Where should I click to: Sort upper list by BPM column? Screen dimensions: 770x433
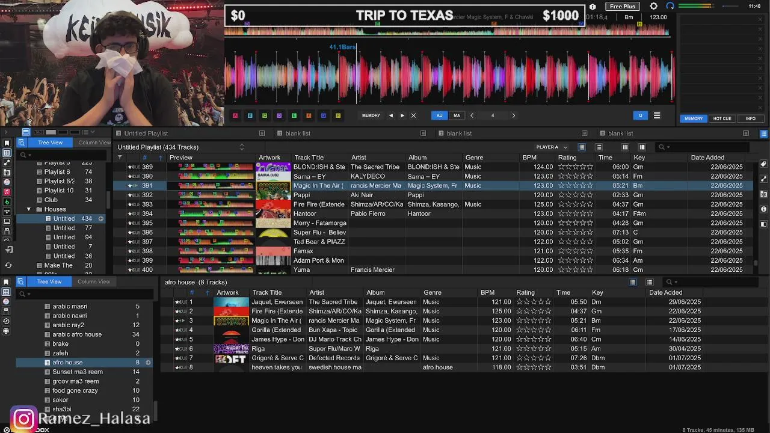point(537,158)
